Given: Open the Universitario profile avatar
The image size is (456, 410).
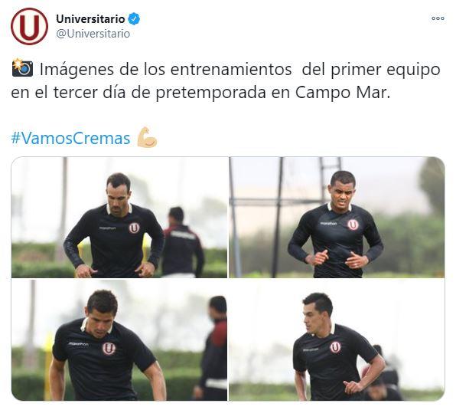Looking at the screenshot, I should click(29, 27).
